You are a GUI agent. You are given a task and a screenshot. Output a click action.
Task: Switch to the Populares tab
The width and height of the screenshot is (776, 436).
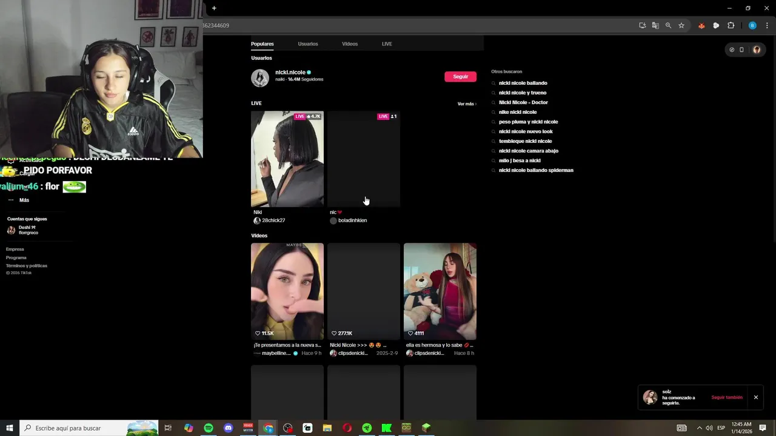point(263,44)
